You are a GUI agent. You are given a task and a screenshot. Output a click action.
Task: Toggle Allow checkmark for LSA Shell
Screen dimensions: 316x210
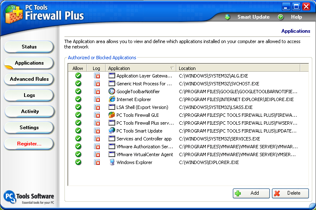click(78, 107)
